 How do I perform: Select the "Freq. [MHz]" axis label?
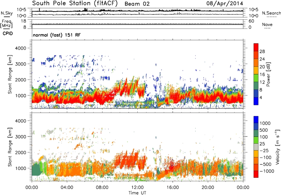click(7, 24)
